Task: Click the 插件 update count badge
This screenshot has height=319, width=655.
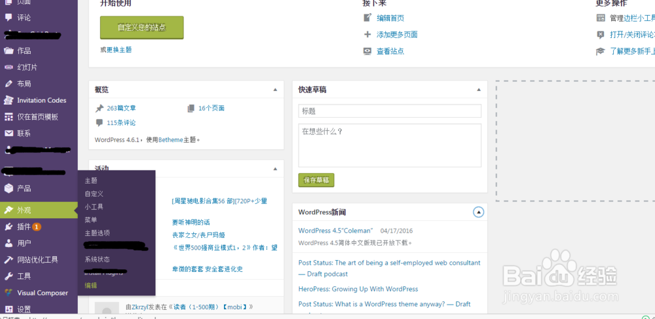Action: (37, 227)
